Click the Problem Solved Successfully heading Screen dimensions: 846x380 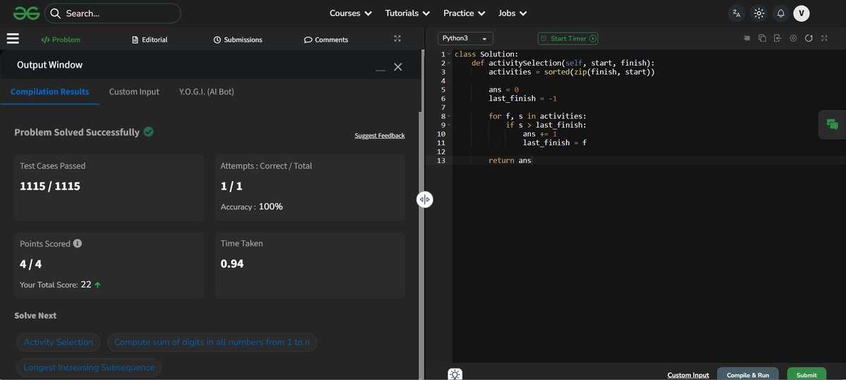point(77,132)
